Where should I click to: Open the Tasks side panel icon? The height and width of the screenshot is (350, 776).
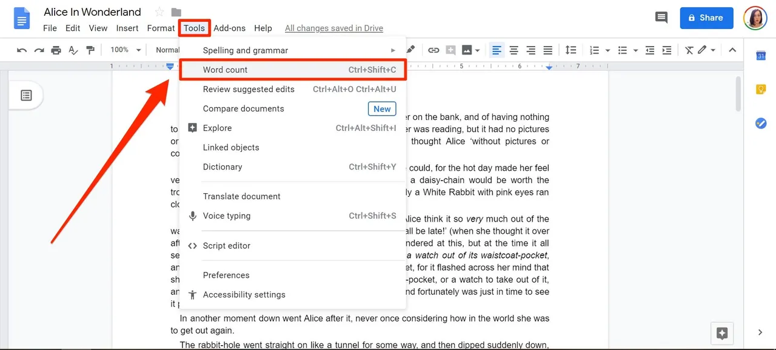tap(761, 123)
